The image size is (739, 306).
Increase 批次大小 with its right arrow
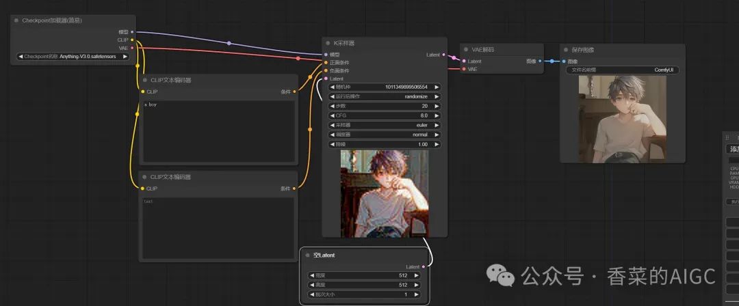pyautogui.click(x=416, y=294)
